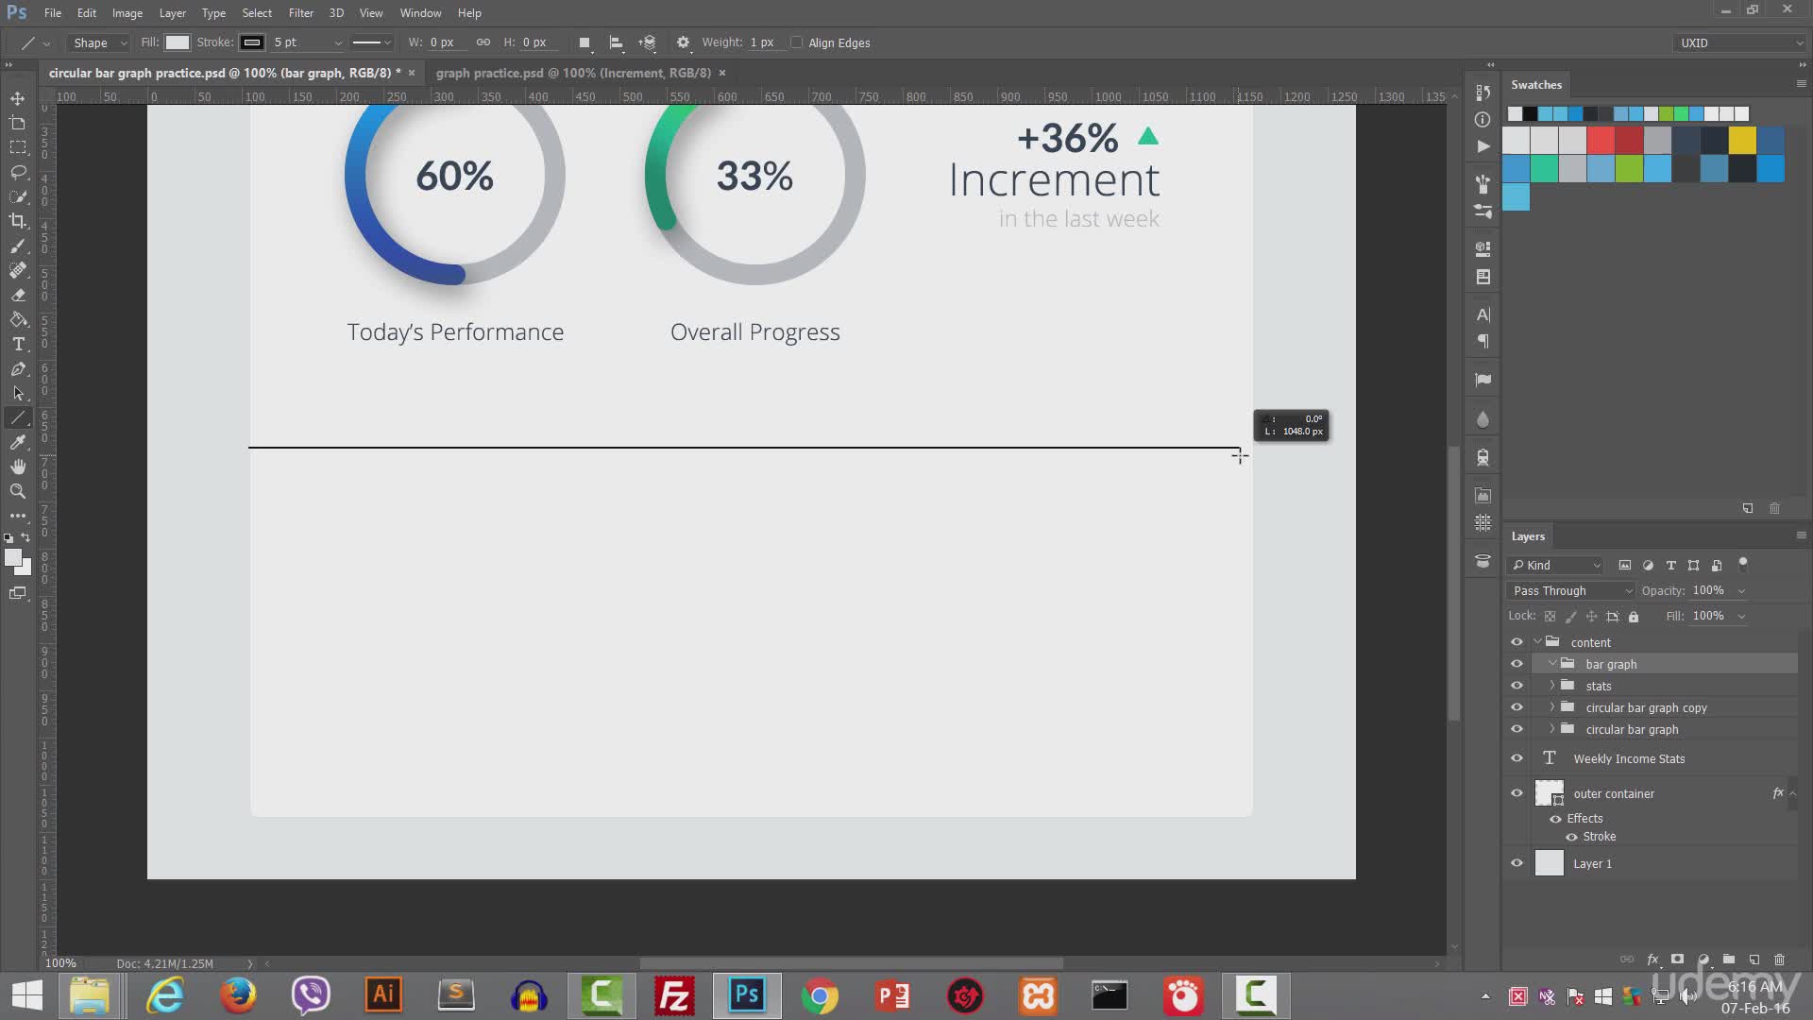Select the Pen tool

point(18,368)
